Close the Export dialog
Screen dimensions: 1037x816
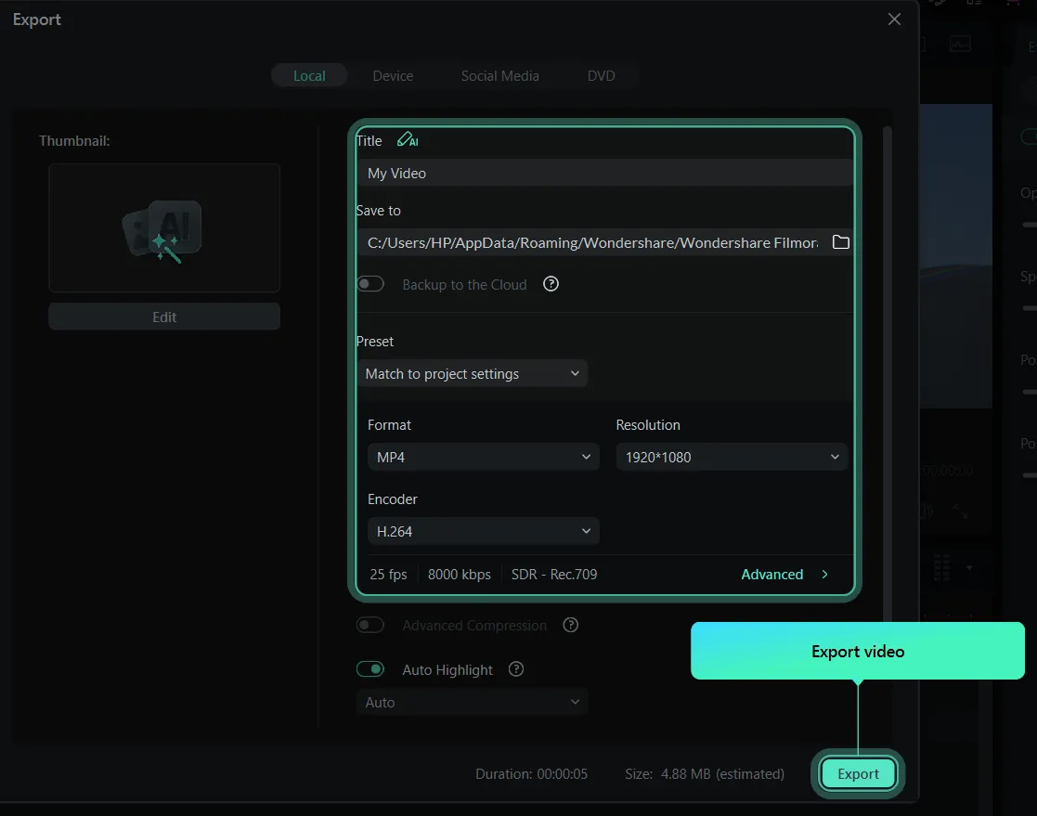(x=894, y=19)
